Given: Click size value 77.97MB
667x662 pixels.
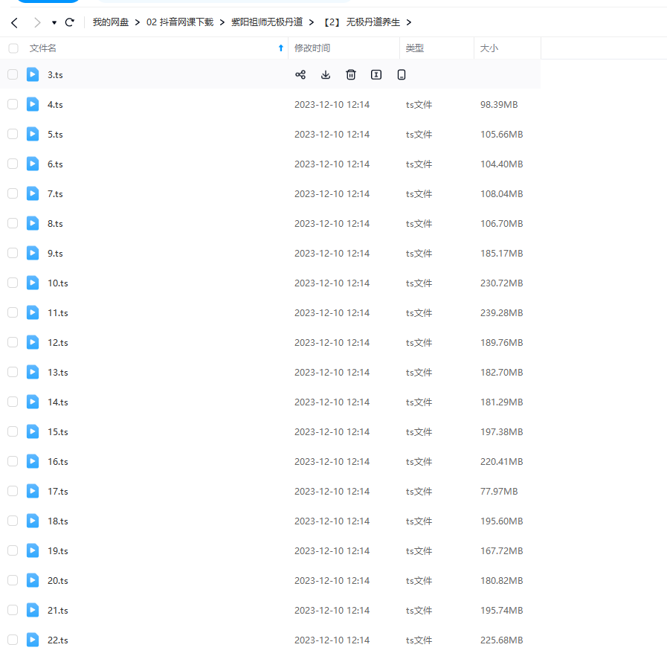Looking at the screenshot, I should 499,492.
